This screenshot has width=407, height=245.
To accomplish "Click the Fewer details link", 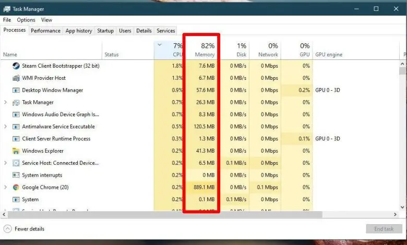I will [x=29, y=229].
